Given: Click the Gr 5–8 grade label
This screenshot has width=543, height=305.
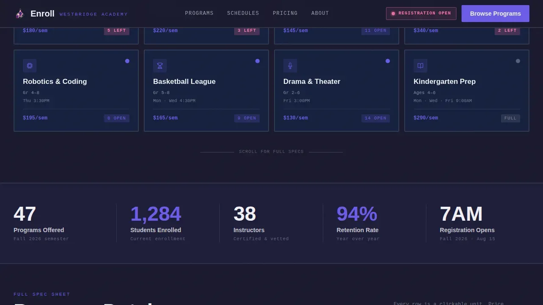Looking at the screenshot, I should (161, 93).
